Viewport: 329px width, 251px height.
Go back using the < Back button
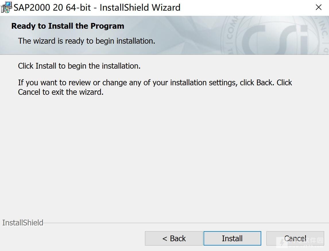(174, 238)
